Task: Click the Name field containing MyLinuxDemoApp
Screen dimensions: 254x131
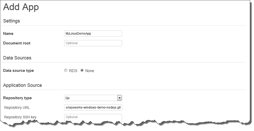Action: pos(93,34)
